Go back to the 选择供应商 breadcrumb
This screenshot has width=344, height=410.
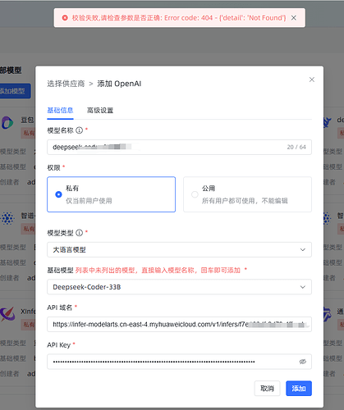coord(66,84)
